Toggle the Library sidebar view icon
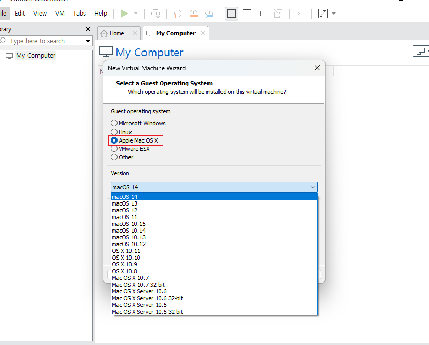 pos(231,14)
